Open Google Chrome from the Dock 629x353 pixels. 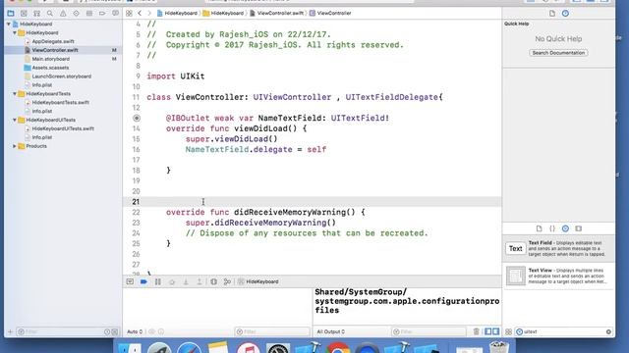337,348
